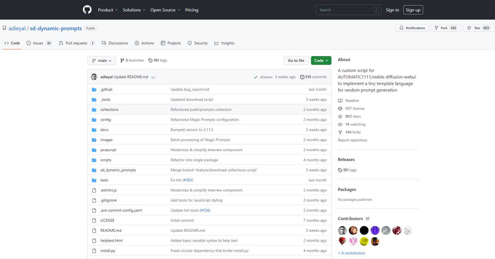495x259 pixels.
Task: Open commit history via 515 commits
Action: [313, 77]
